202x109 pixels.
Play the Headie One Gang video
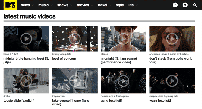pos(123,81)
